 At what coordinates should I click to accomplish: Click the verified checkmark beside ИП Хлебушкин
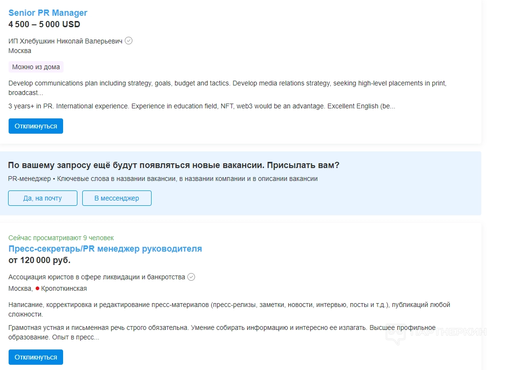(x=129, y=41)
